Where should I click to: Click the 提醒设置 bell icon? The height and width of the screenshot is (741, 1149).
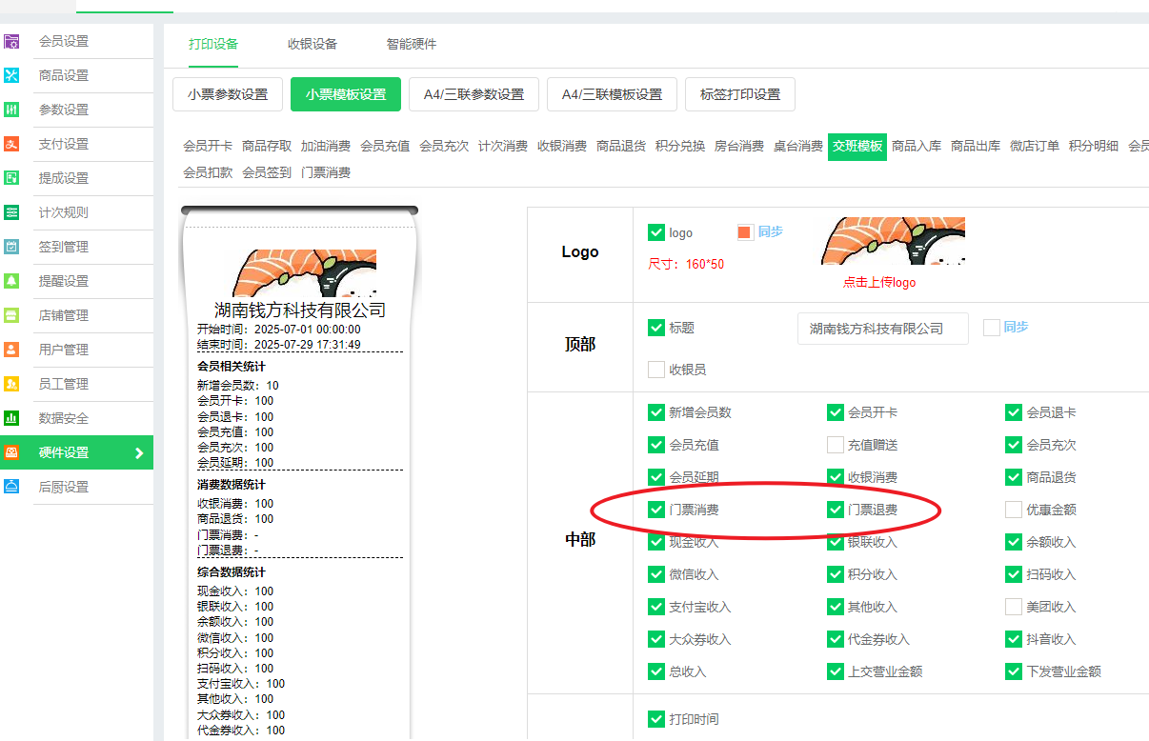(11, 281)
